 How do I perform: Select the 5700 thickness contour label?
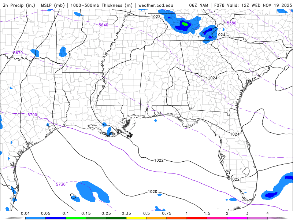click(32, 115)
